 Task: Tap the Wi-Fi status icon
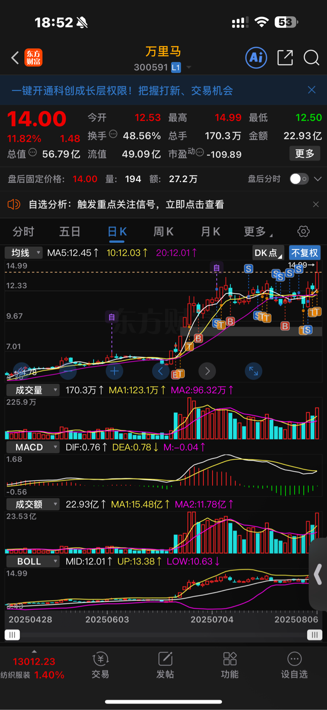[x=261, y=22]
